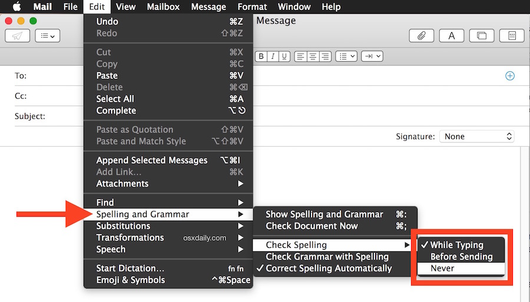Open list style dropdown in format bar

[x=346, y=56]
